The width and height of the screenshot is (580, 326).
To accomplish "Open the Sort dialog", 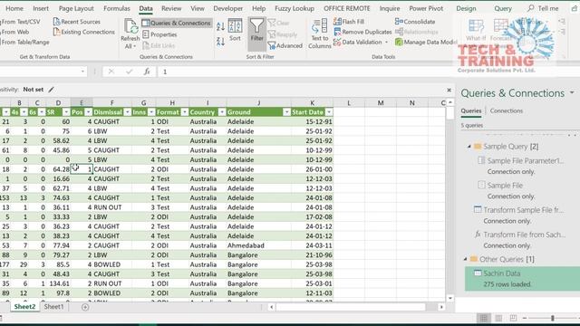I will (235, 30).
